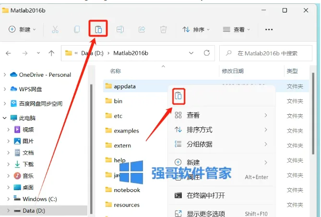Viewport: 321px width, 217px height.
Task: Go back with the left arrow
Action: point(8,53)
